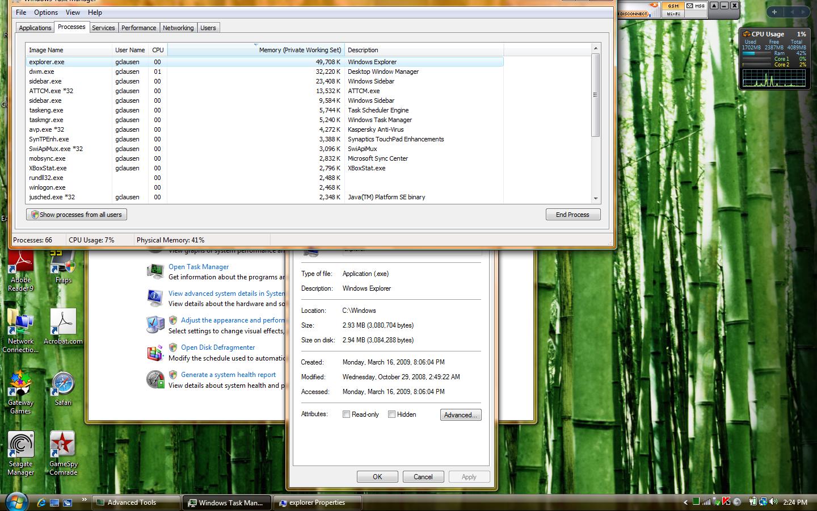Viewport: 817px width, 511px height.
Task: Click the Advanced... attributes button
Action: [x=461, y=415]
